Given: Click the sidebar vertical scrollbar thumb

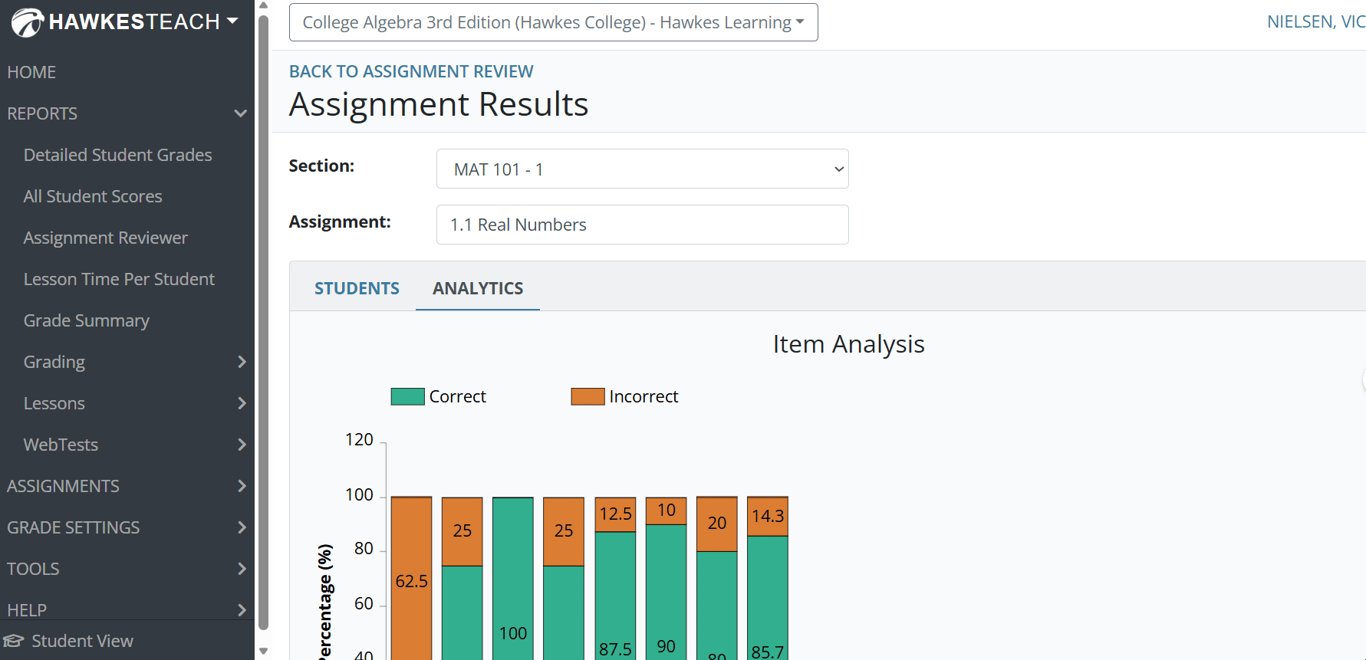Looking at the screenshot, I should 263,322.
